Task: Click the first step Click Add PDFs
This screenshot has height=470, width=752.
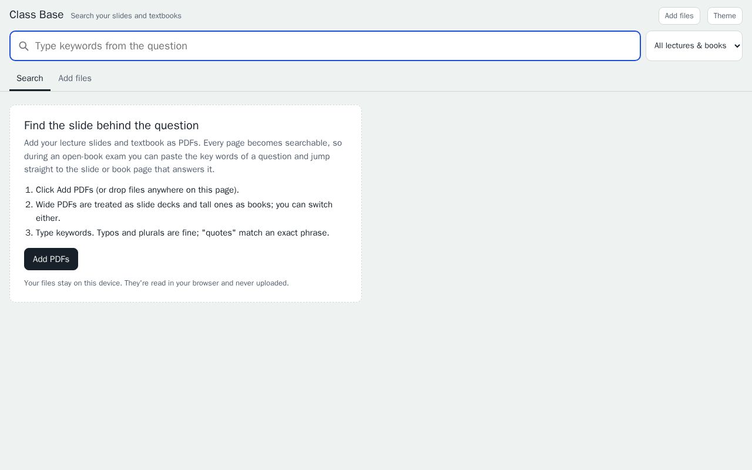Action: (x=137, y=190)
